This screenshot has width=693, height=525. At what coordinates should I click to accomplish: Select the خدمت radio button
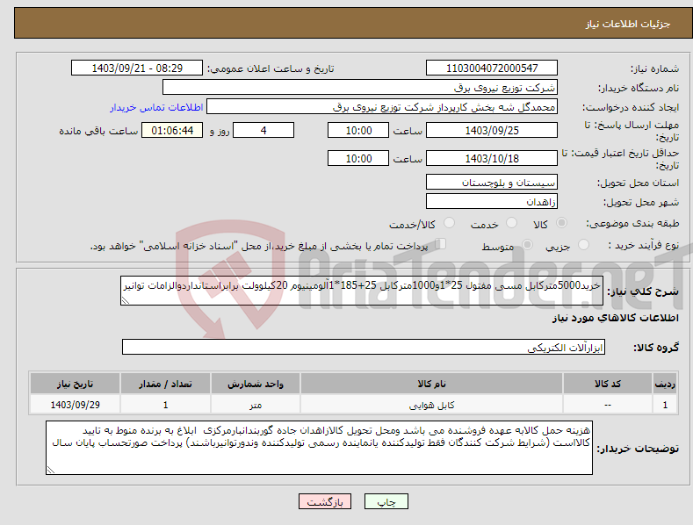[x=511, y=223]
